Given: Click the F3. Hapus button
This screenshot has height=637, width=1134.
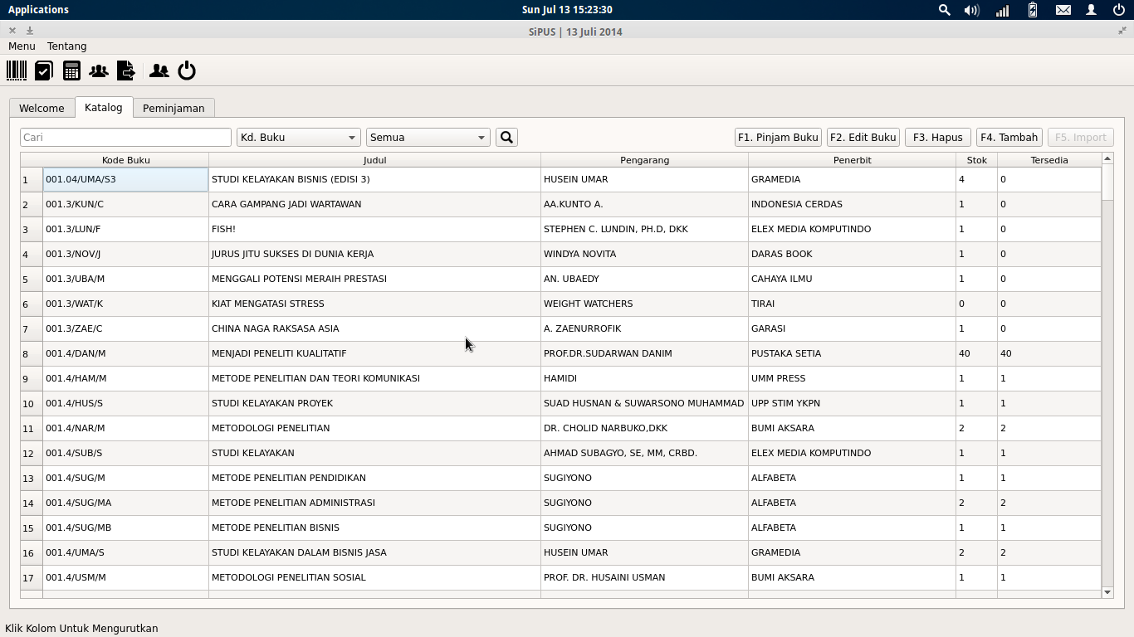Looking at the screenshot, I should pos(938,137).
